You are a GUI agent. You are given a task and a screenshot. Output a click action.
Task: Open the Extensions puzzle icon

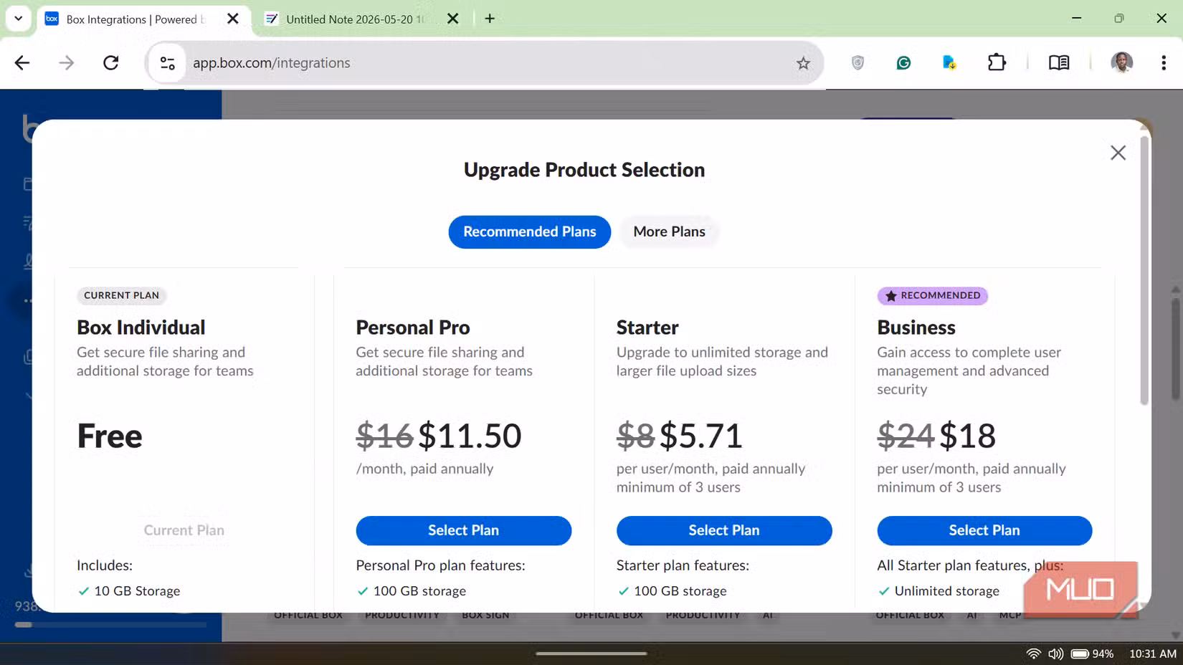click(x=997, y=63)
